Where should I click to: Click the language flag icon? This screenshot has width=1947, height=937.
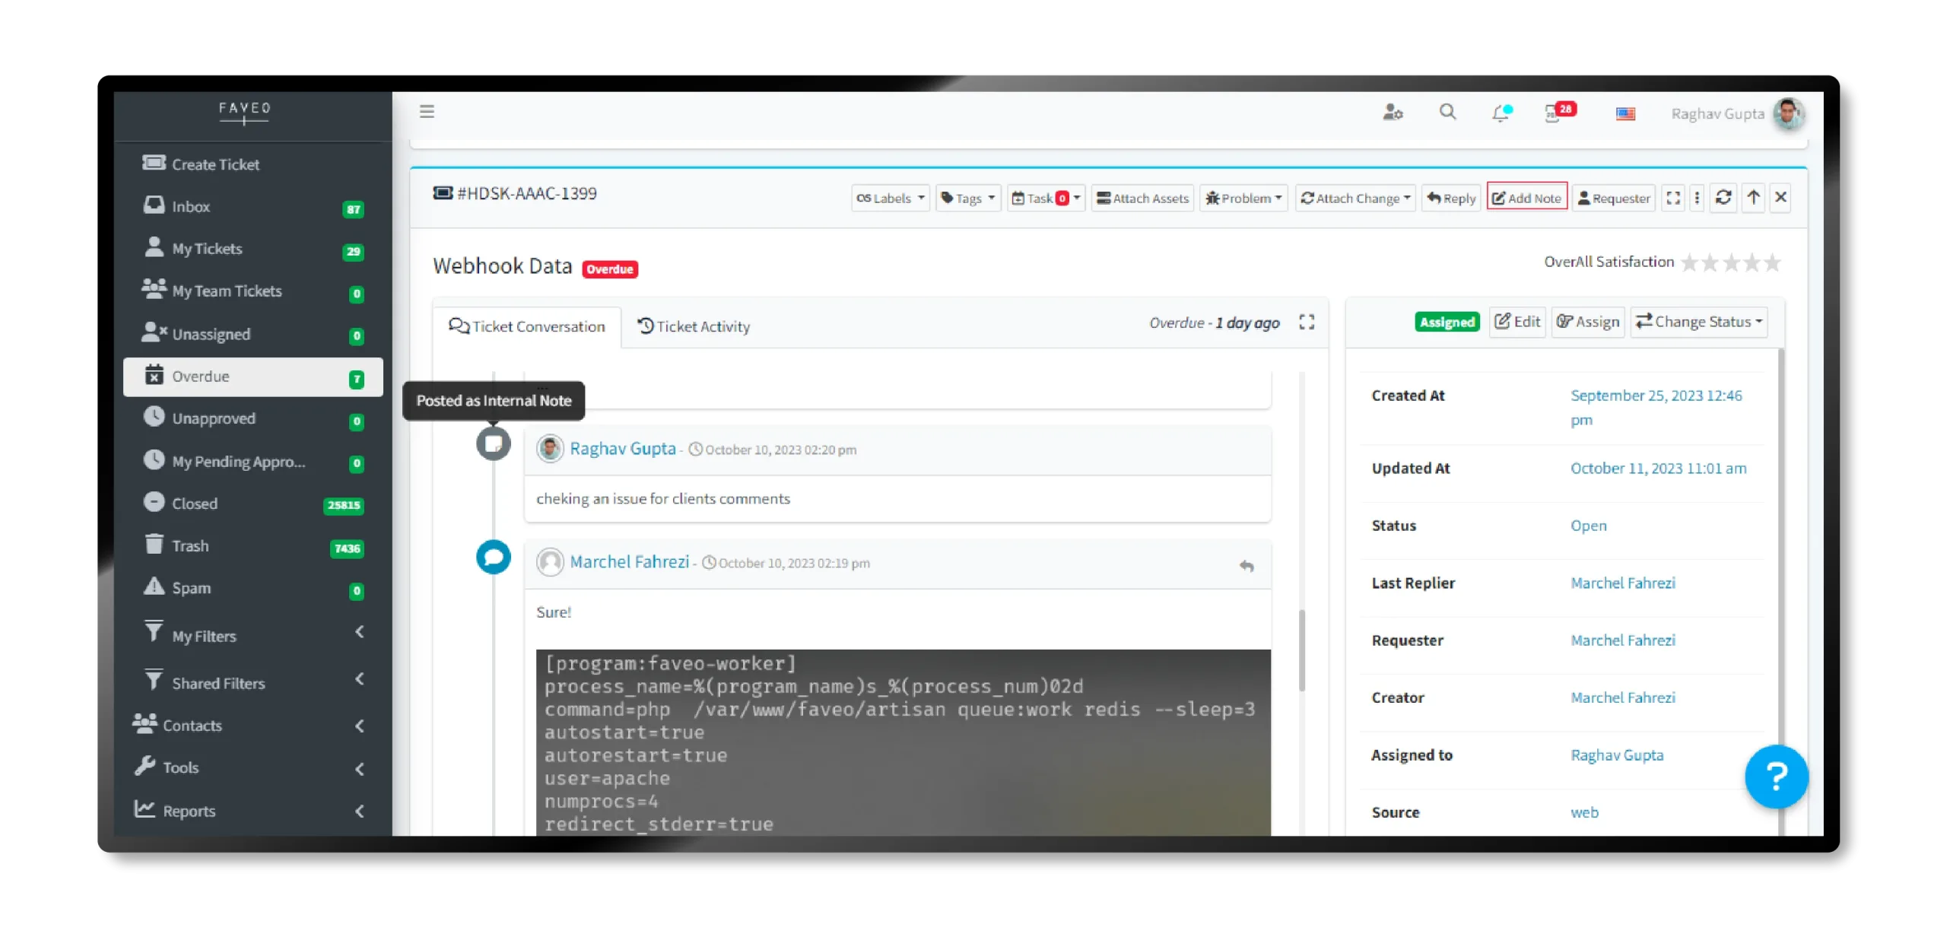point(1625,114)
